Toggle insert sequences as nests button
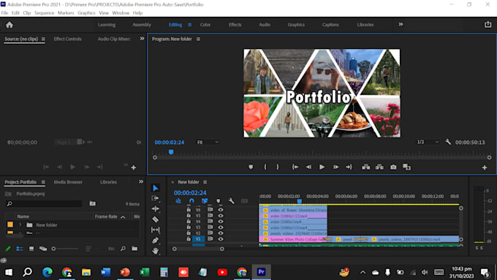This screenshot has height=280, width=497. point(178,201)
